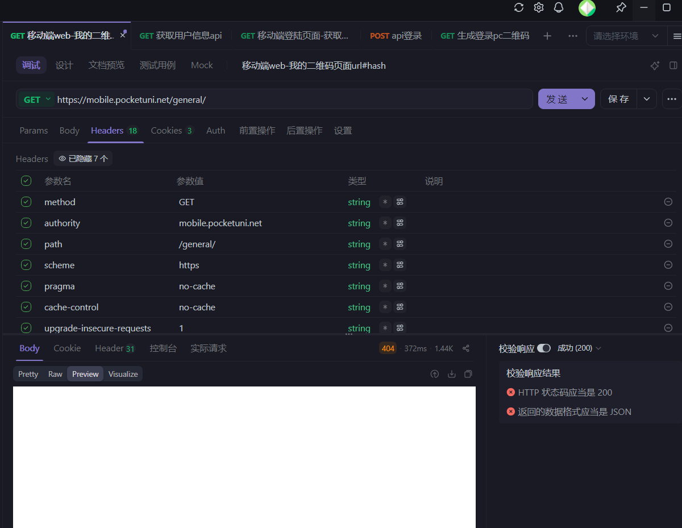Show the 7 hidden headers
Viewport: 682px width, 528px height.
(83, 159)
